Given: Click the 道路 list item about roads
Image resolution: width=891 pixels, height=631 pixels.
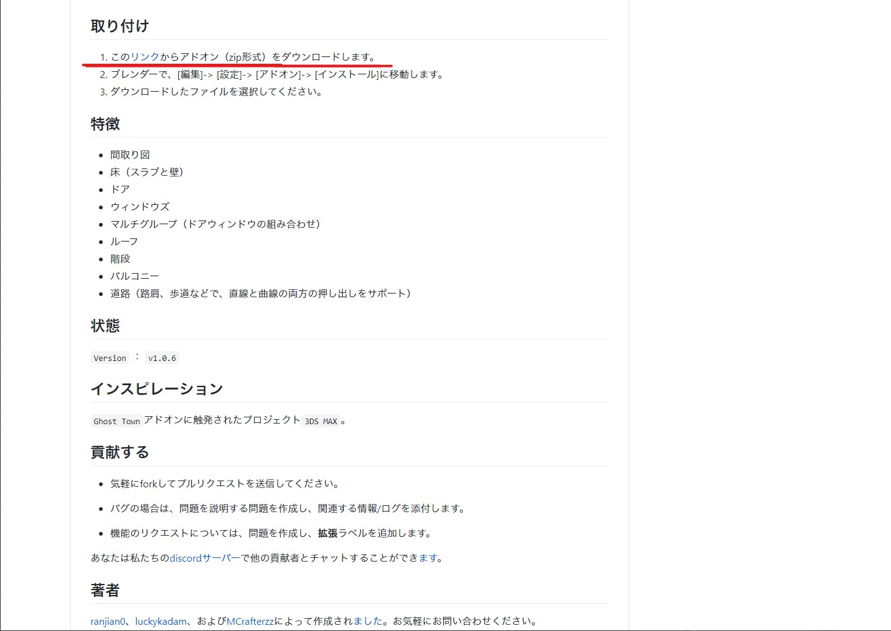Looking at the screenshot, I should (x=262, y=294).
